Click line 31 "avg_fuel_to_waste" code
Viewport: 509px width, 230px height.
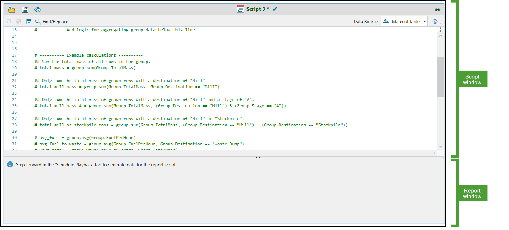pyautogui.click(x=139, y=144)
